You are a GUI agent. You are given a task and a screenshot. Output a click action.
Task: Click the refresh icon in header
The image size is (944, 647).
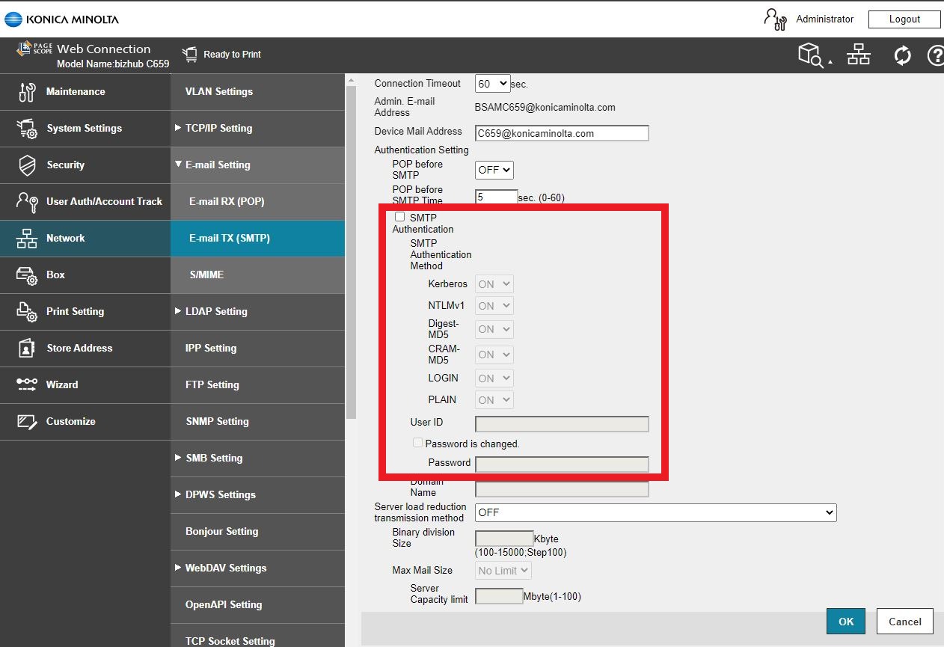[902, 55]
